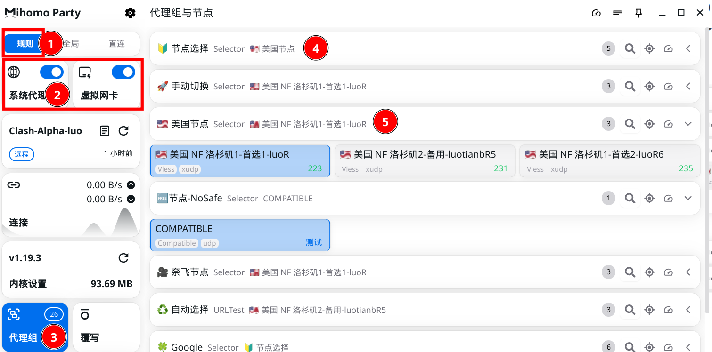Screen dimensions: 712x352
Task: Switch to 全局 mode tab
Action: tap(71, 44)
